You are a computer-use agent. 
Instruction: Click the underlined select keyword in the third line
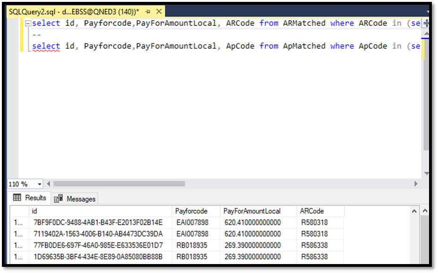pos(46,46)
